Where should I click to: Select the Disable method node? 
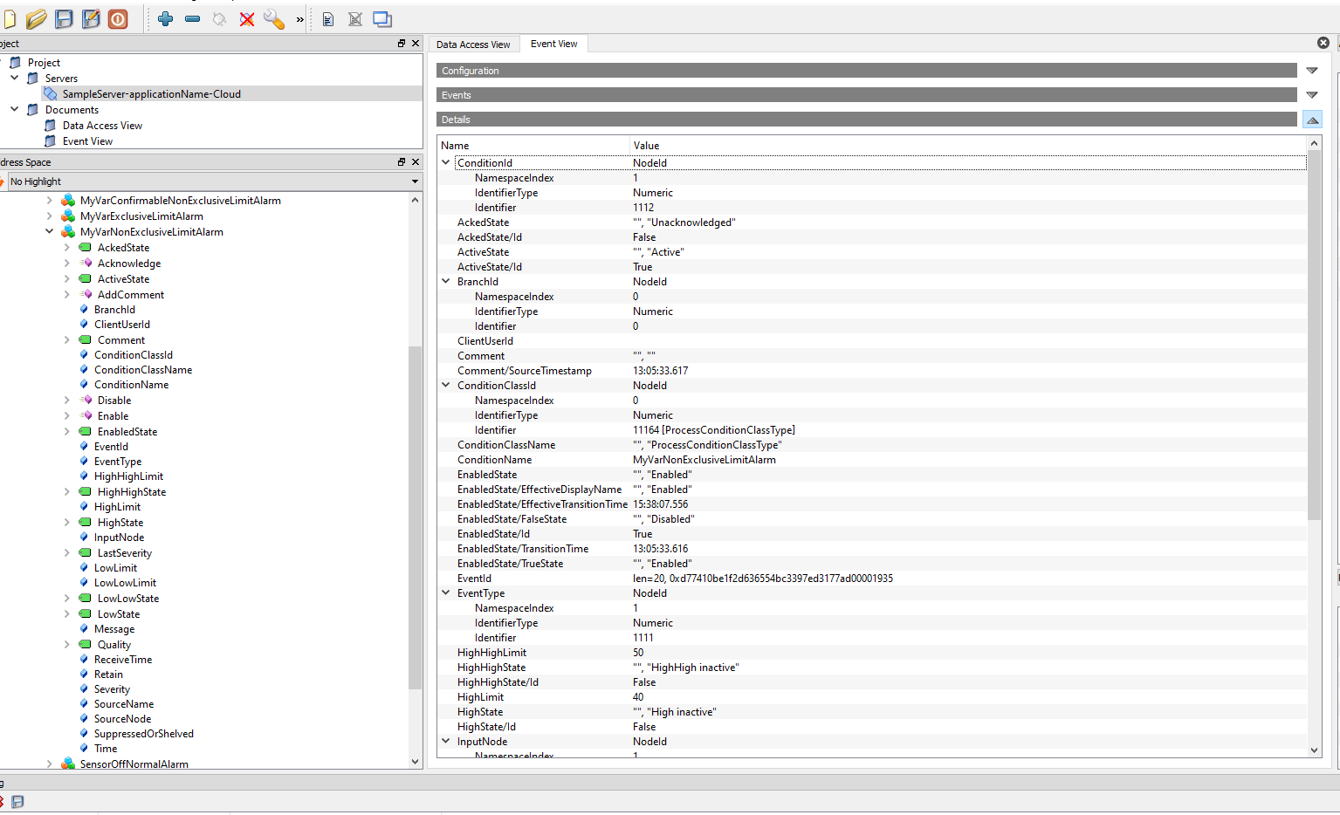pyautogui.click(x=114, y=401)
